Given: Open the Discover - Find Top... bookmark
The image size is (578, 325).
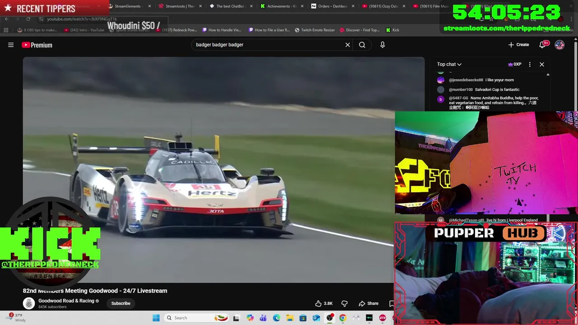Looking at the screenshot, I should point(359,30).
